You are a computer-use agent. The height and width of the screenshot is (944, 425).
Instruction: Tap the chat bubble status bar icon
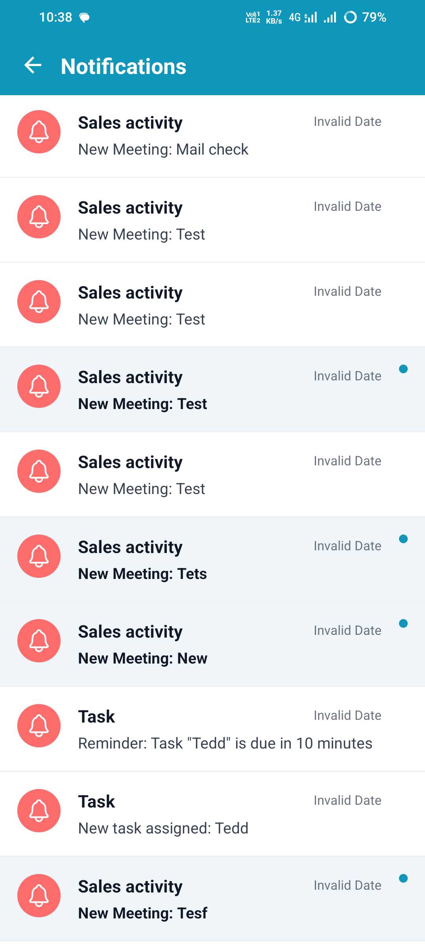click(85, 18)
